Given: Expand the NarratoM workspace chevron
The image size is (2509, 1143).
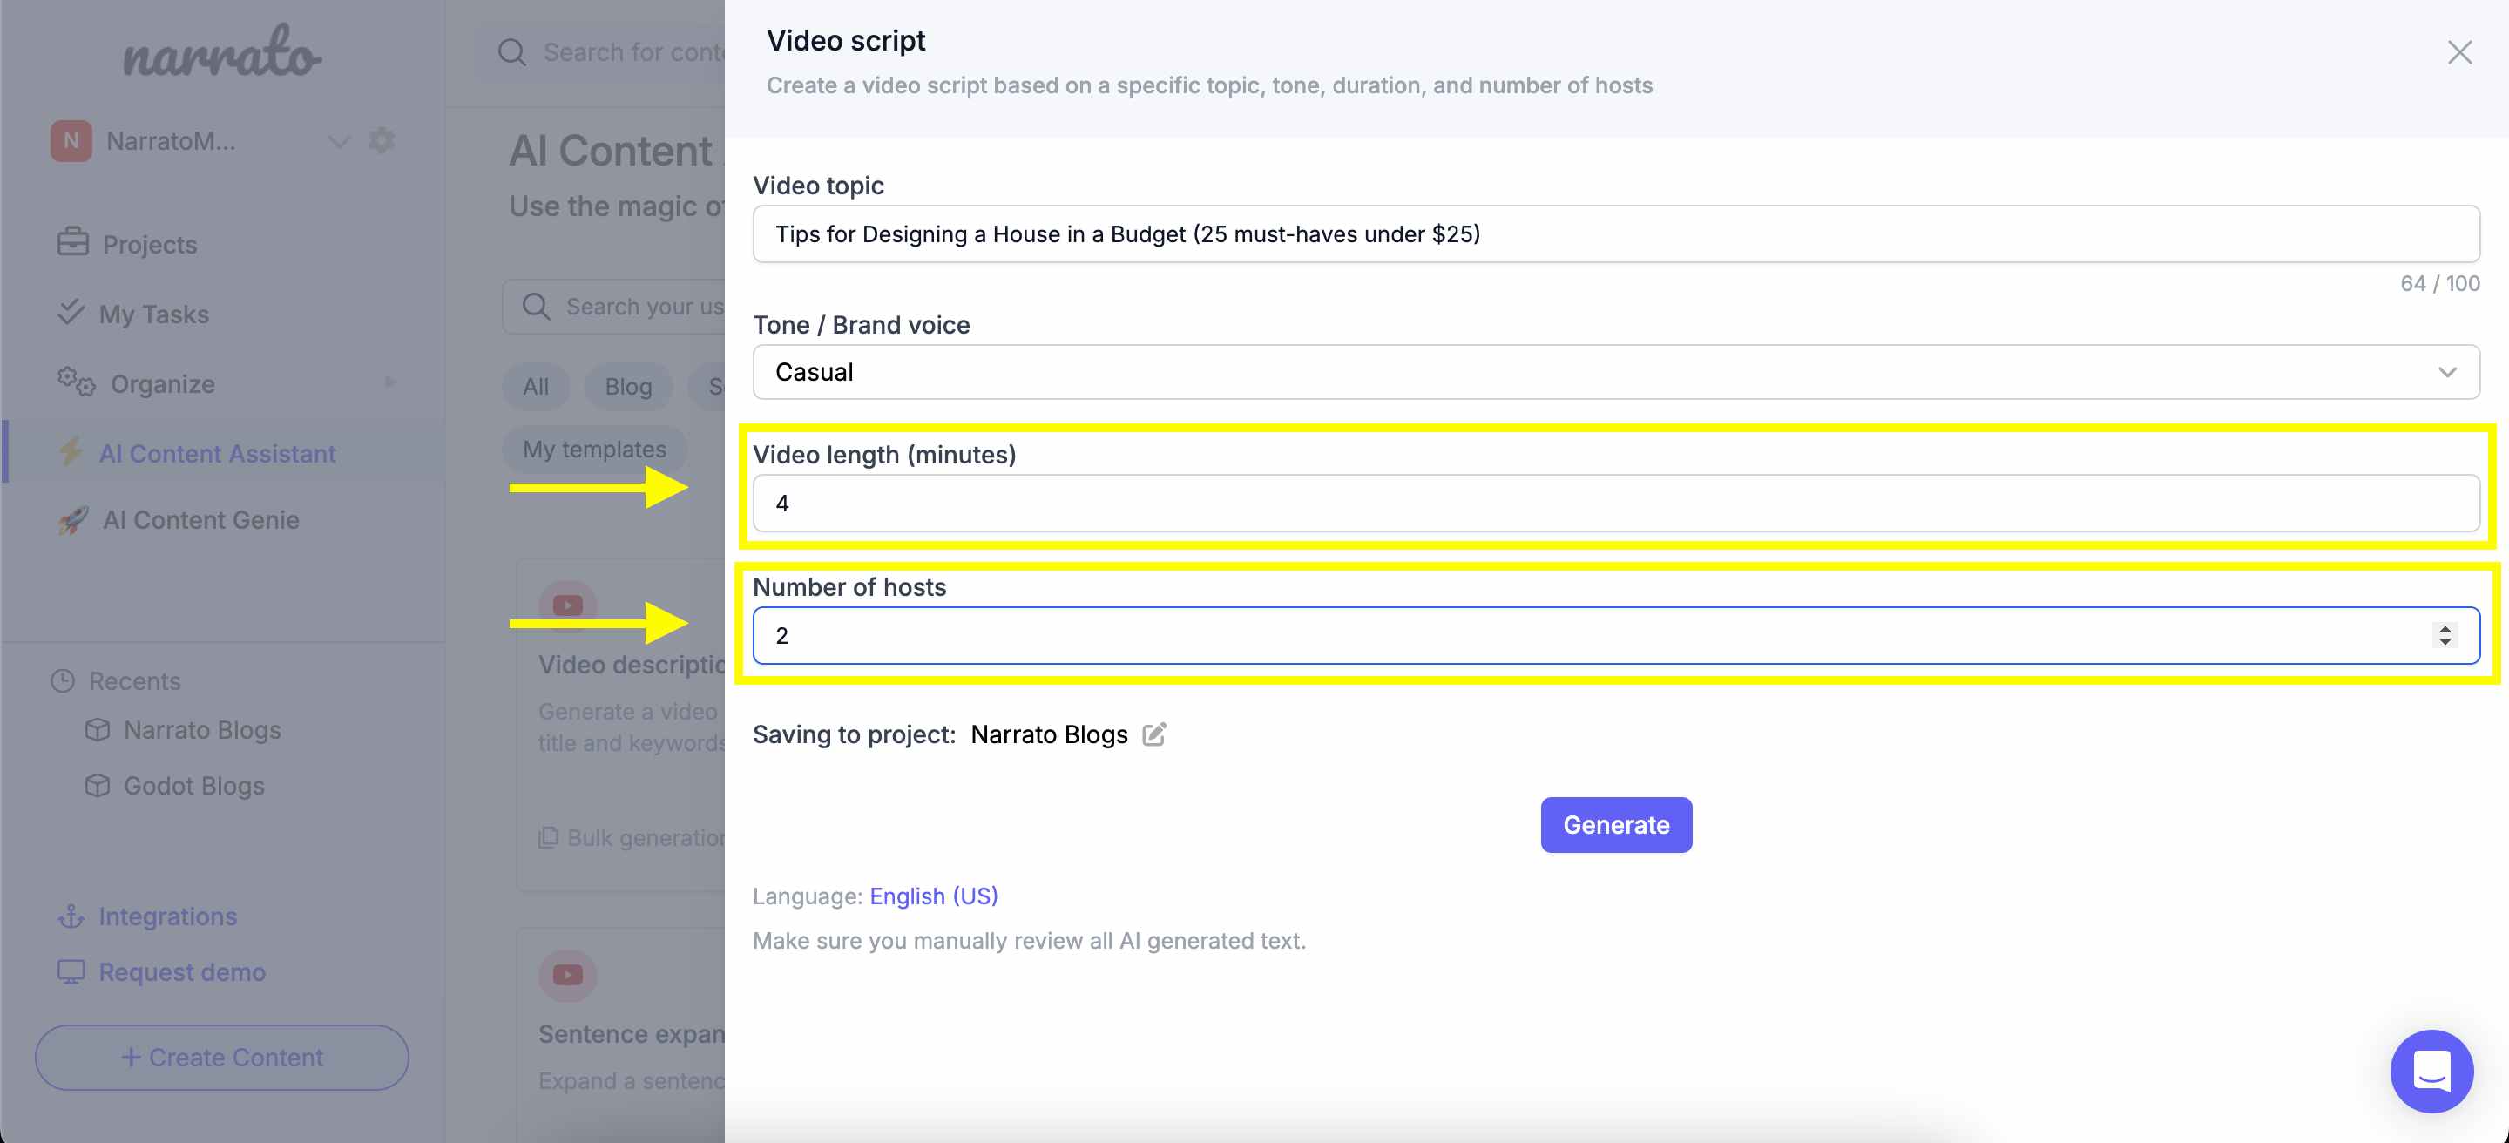Looking at the screenshot, I should click(338, 142).
